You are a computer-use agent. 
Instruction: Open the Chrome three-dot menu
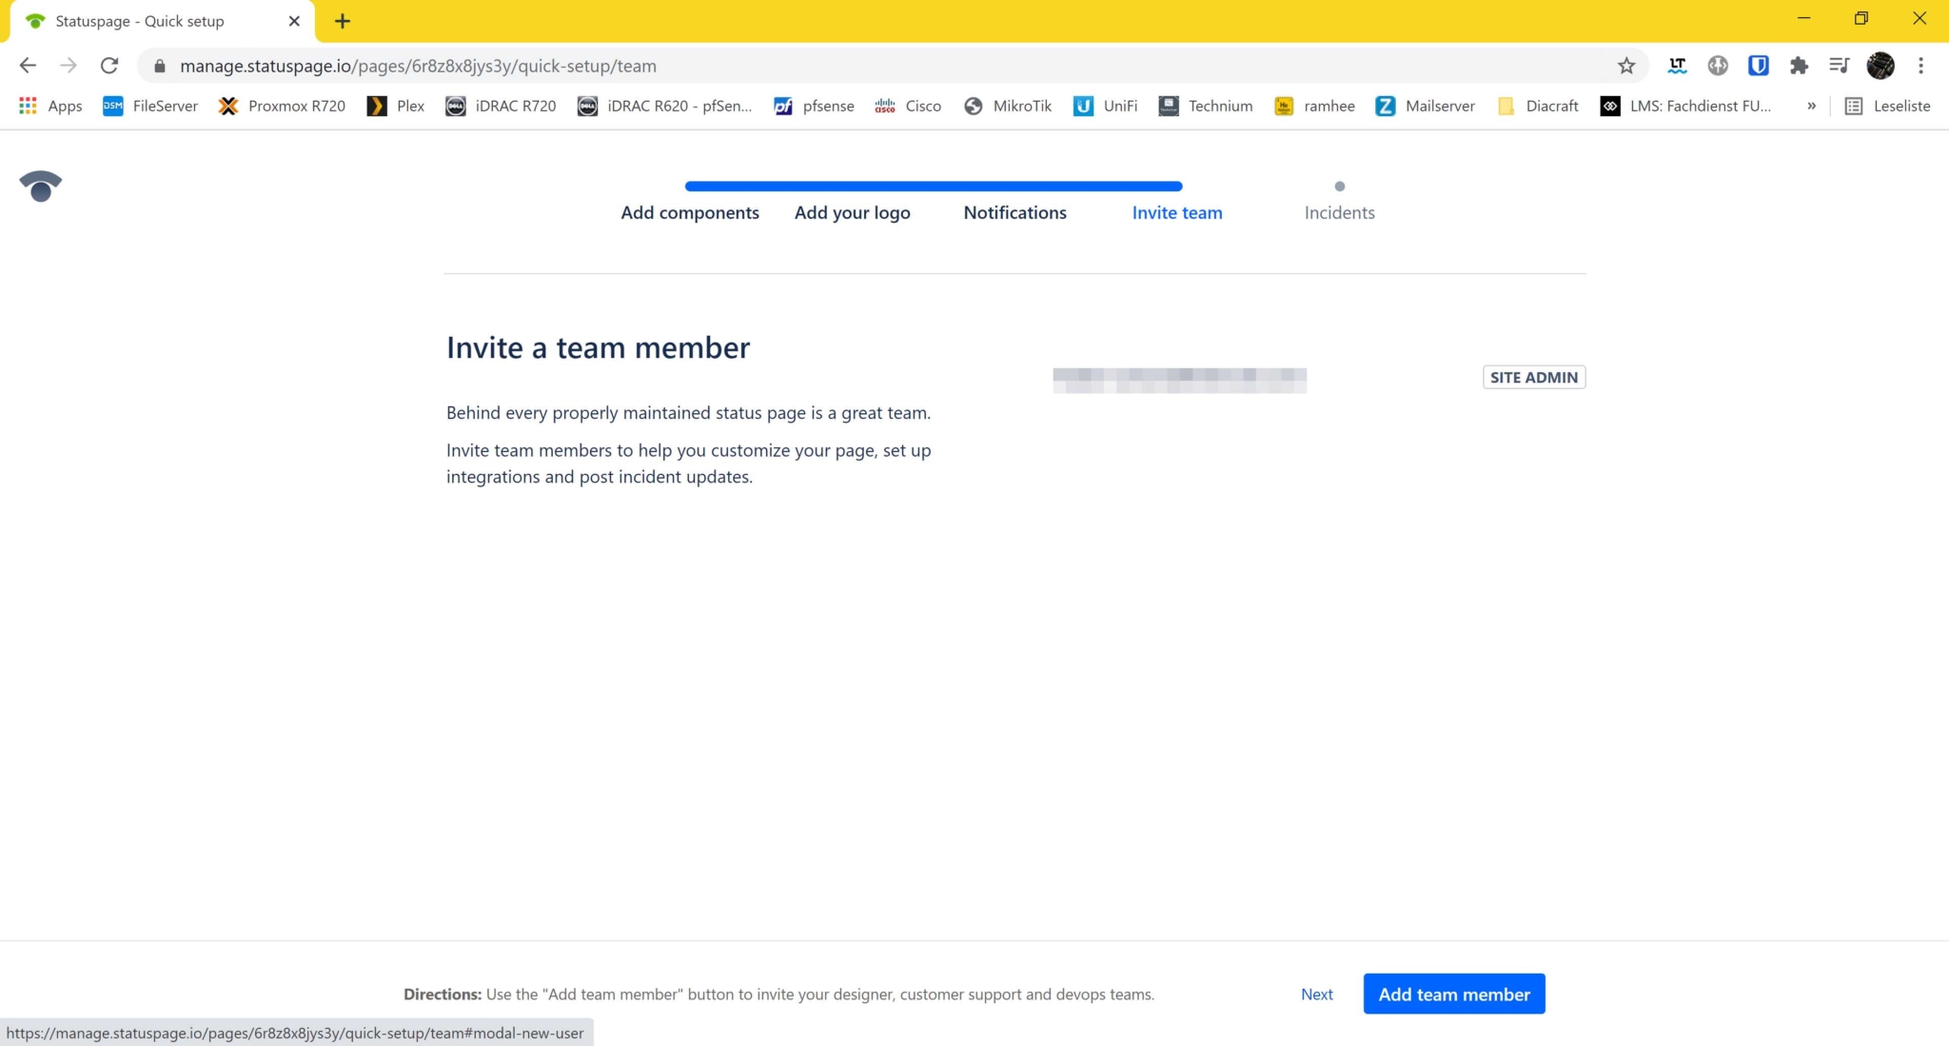(1920, 65)
